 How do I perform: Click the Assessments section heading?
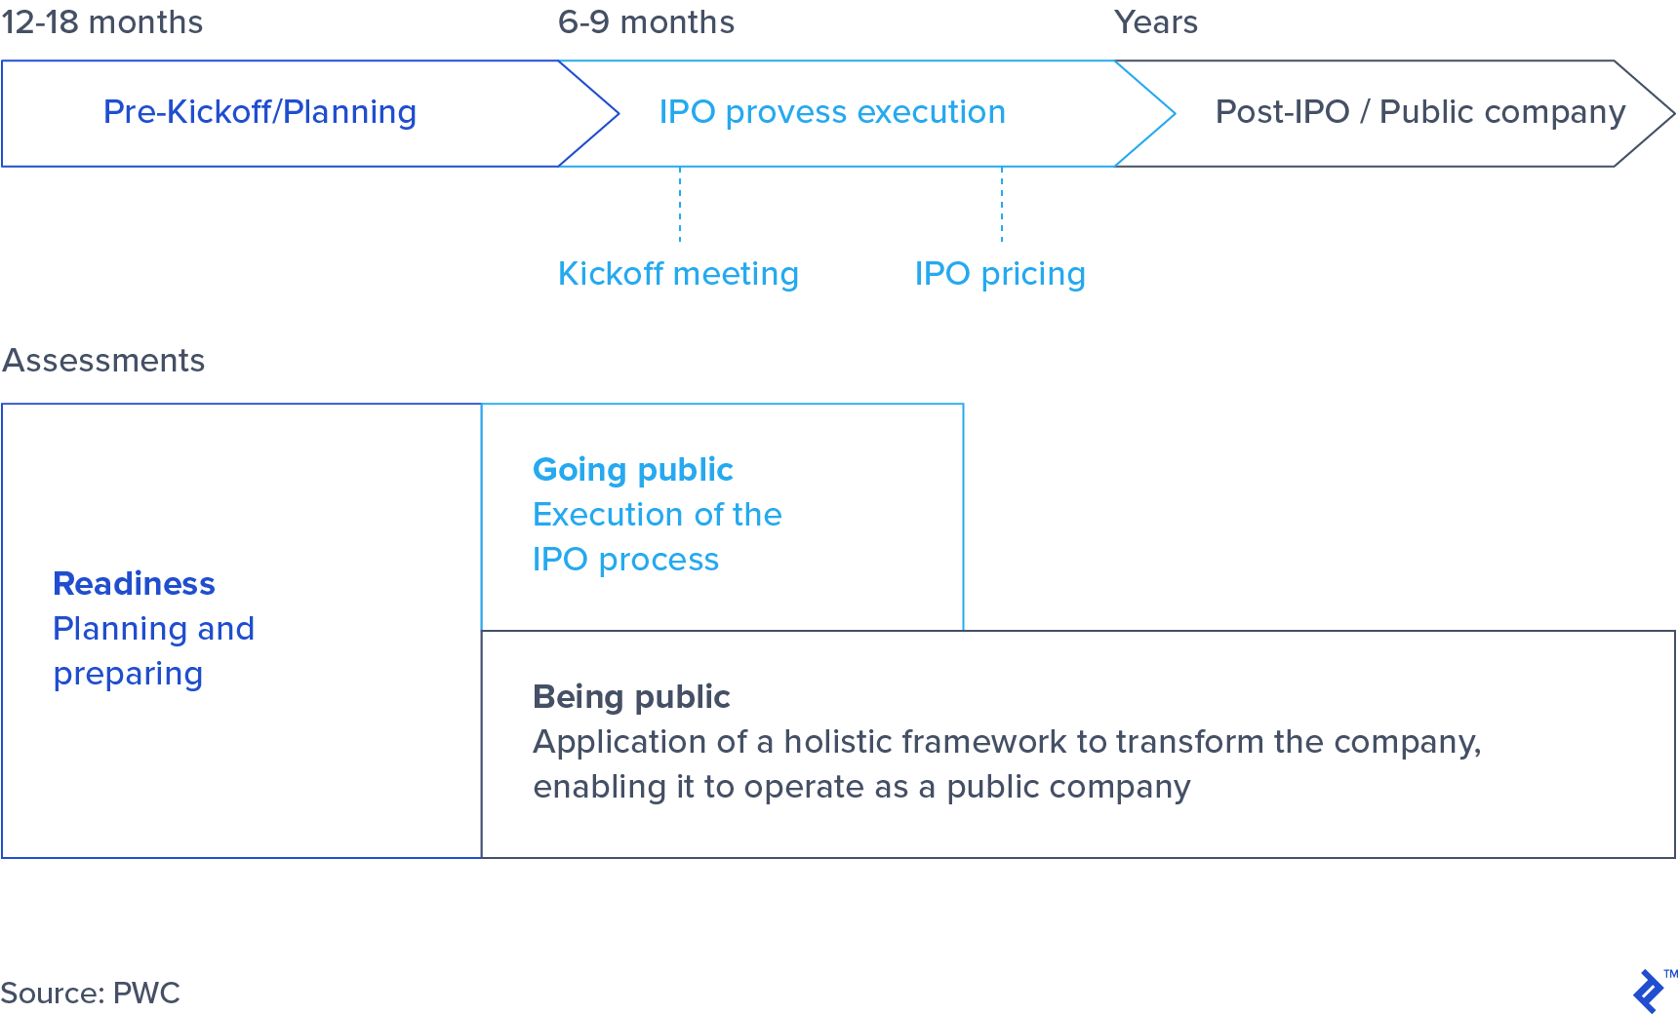tap(104, 361)
